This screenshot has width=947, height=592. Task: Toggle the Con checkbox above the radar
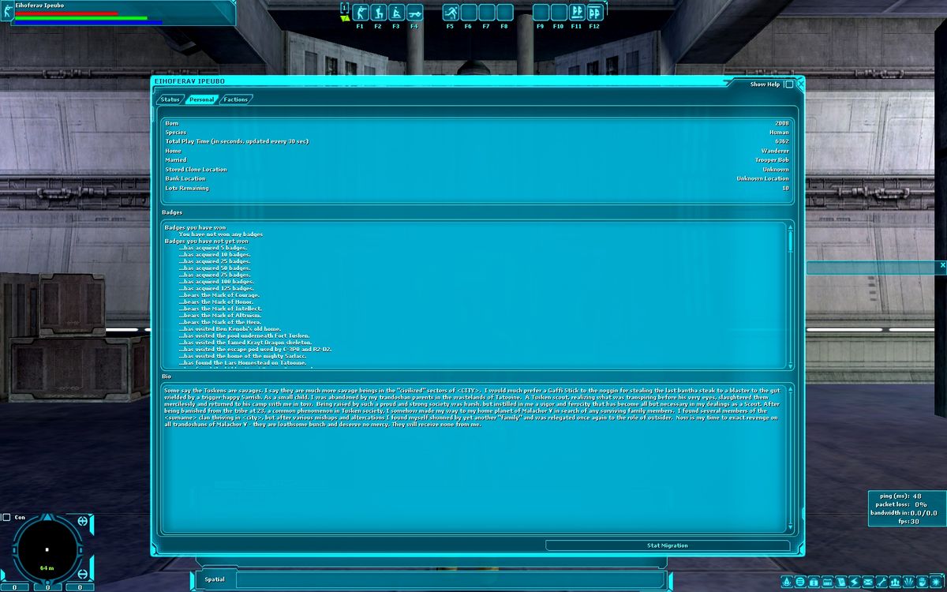coord(7,518)
